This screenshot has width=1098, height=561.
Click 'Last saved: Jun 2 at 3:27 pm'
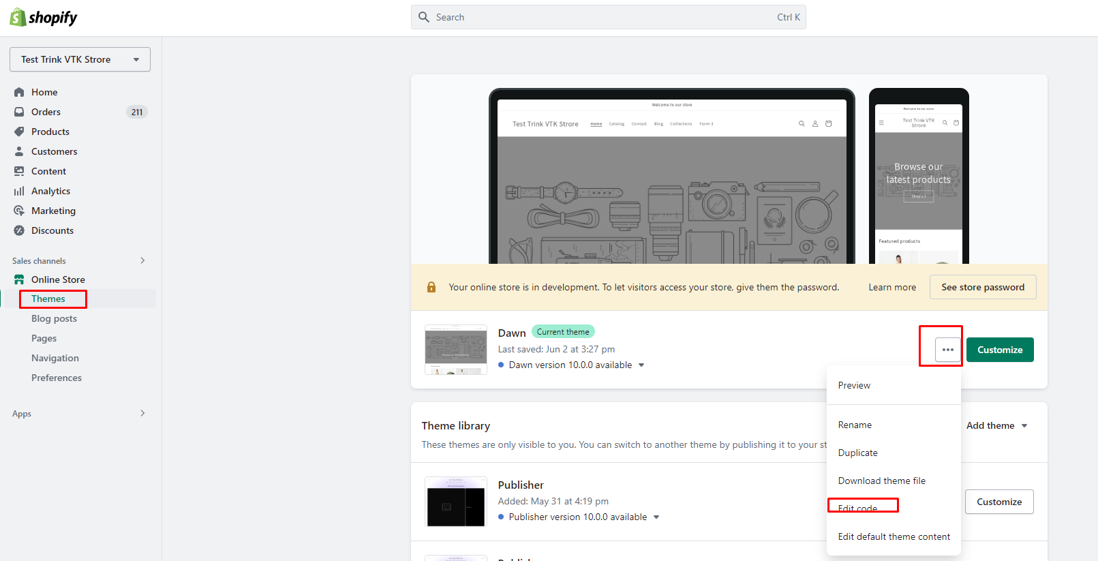pyautogui.click(x=556, y=349)
